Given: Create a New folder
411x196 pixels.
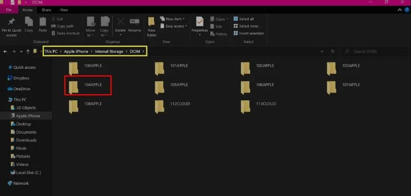Looking at the screenshot, I should (152, 27).
